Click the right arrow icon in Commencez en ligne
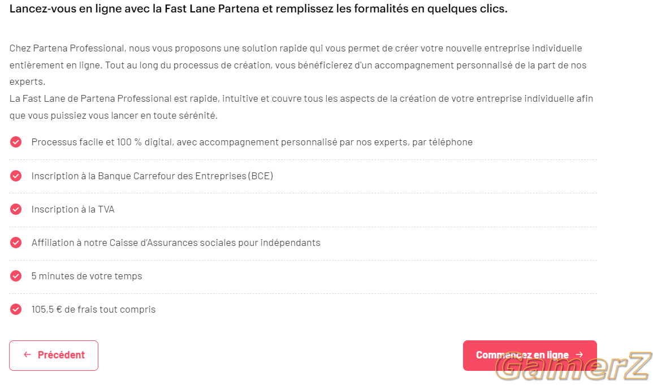The height and width of the screenshot is (385, 653). tap(580, 354)
